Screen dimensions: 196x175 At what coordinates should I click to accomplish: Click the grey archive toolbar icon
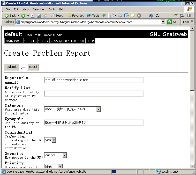pos(189,16)
